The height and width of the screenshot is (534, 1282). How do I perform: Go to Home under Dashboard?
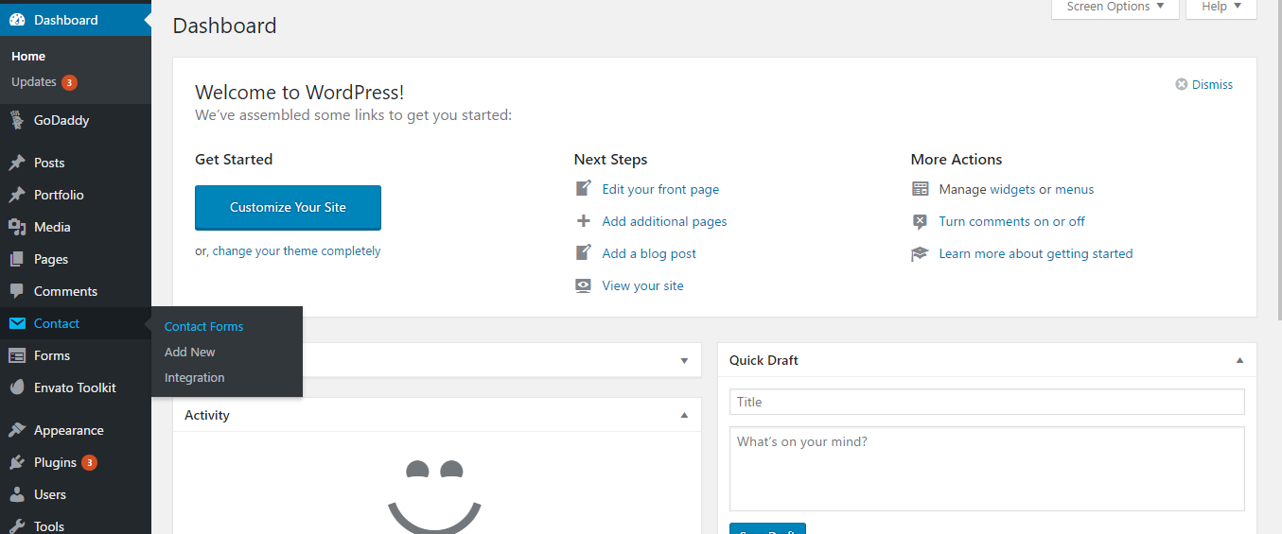[x=28, y=57]
